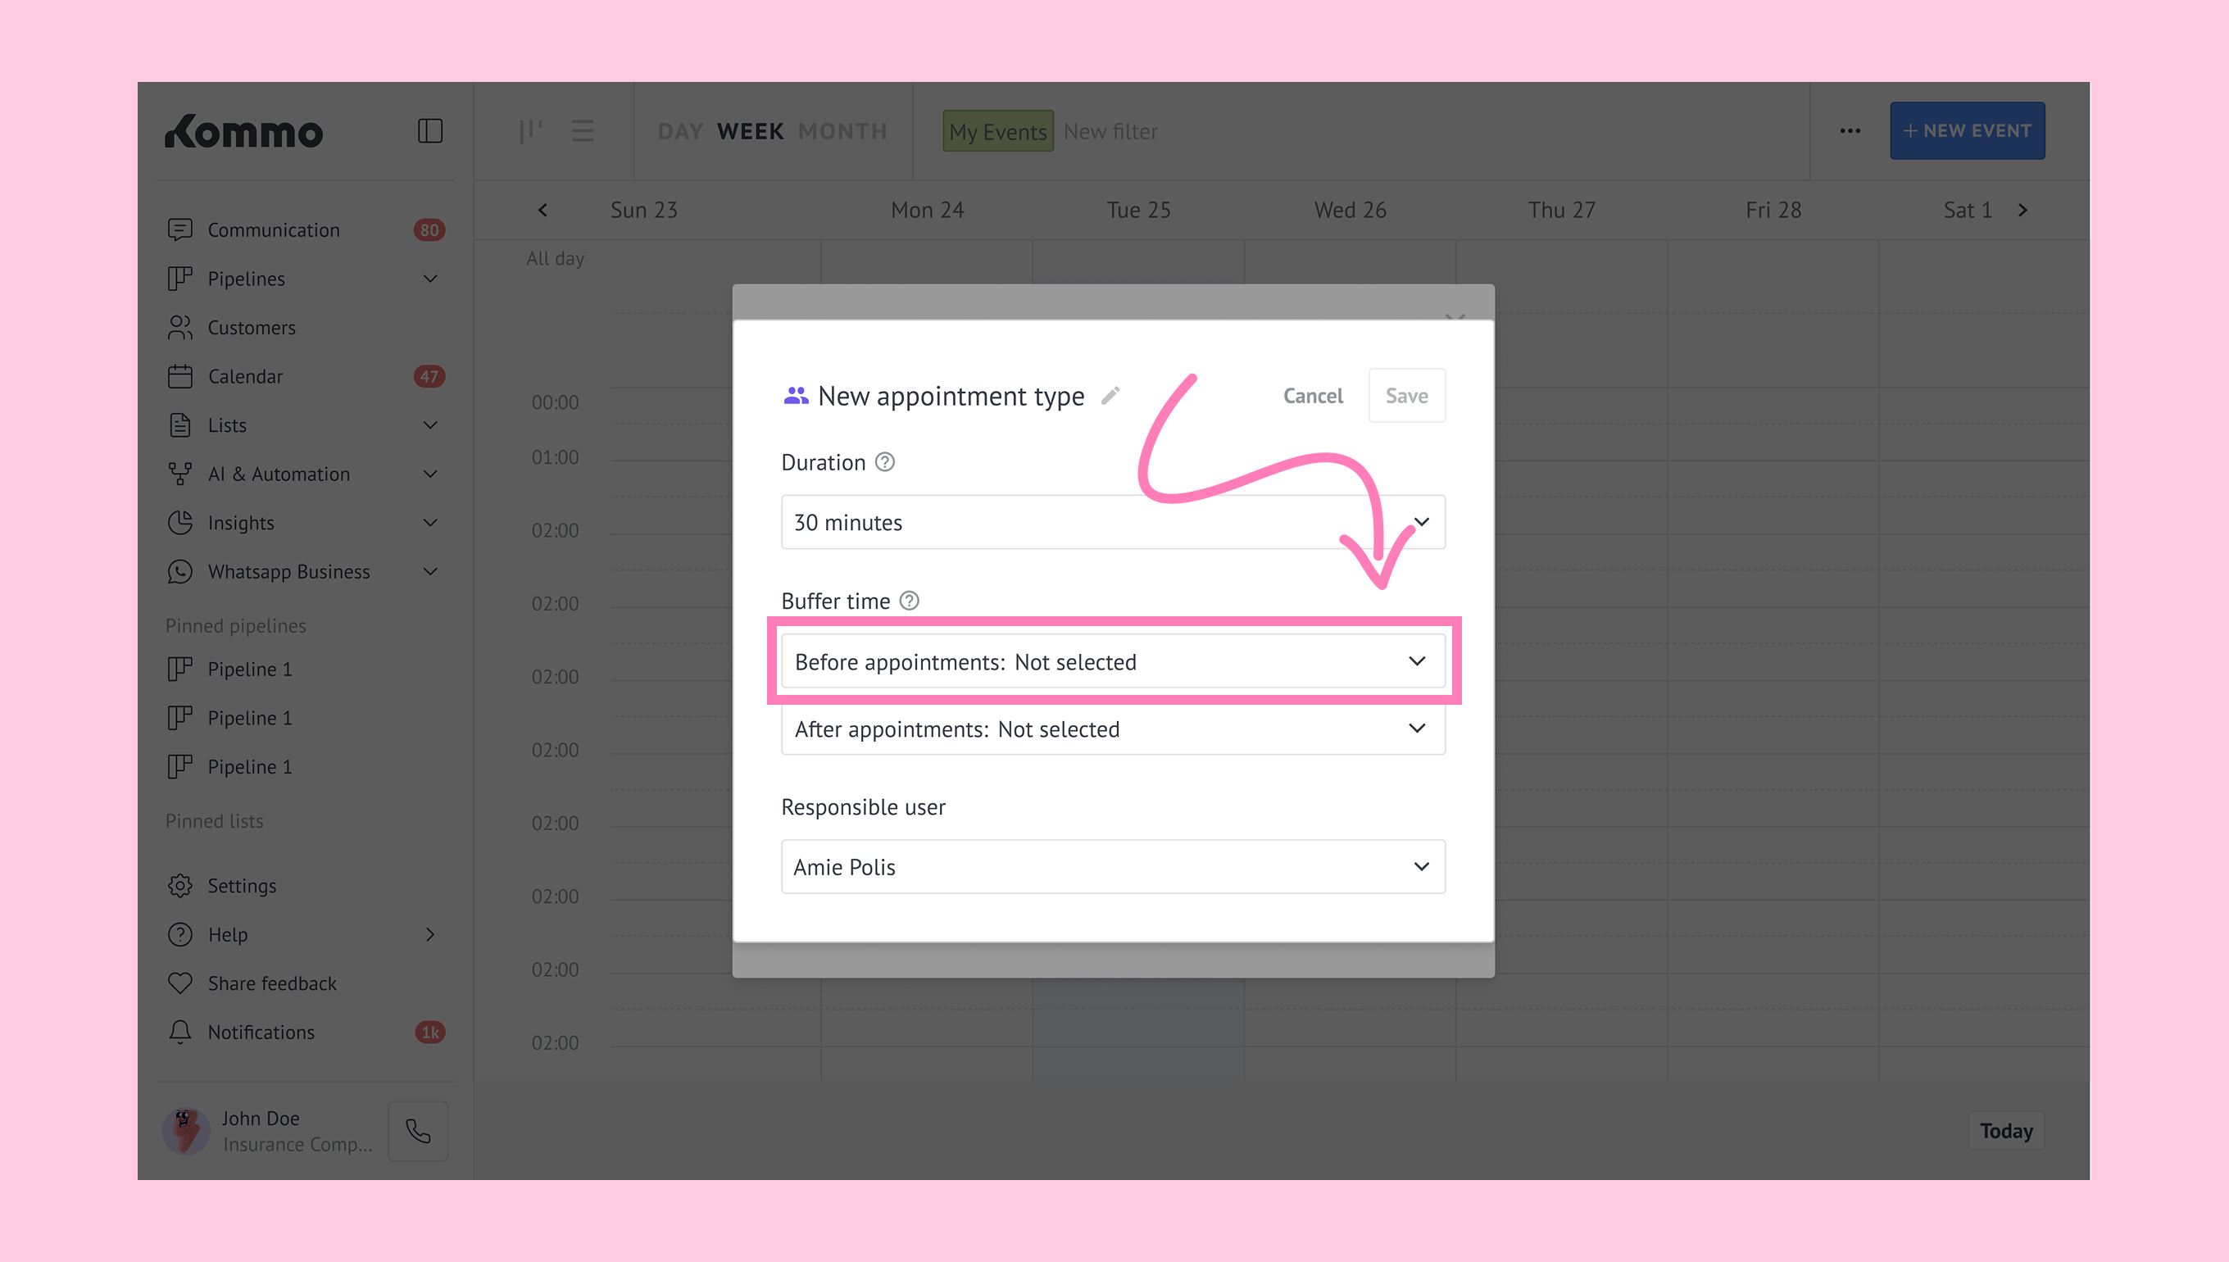This screenshot has height=1262, width=2229.
Task: Open the Before appointments buffer dropdown
Action: tap(1112, 661)
